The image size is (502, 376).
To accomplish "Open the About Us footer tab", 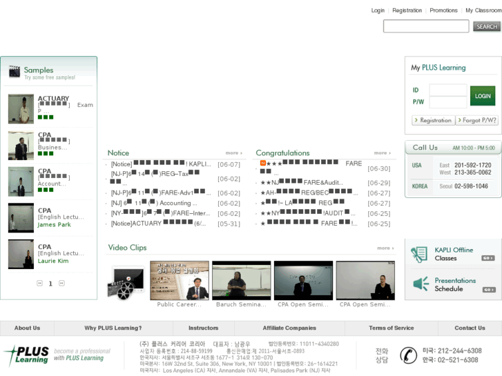I will [27, 328].
